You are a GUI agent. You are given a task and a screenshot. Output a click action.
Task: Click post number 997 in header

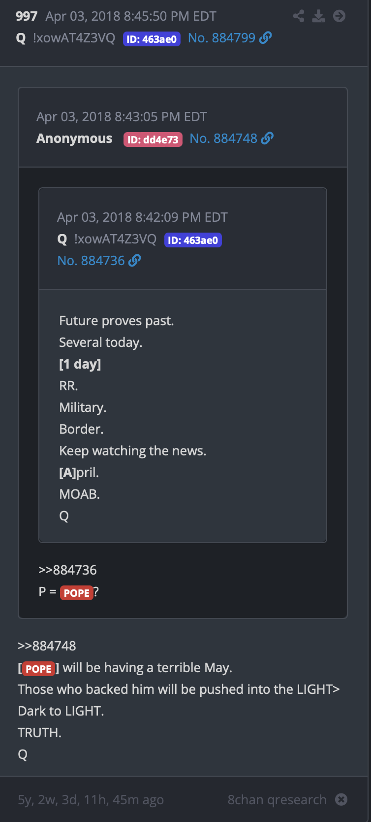[27, 16]
